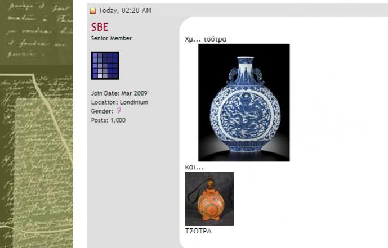Click the gray post header bar
This screenshot has width=388, height=248.
(238, 10)
